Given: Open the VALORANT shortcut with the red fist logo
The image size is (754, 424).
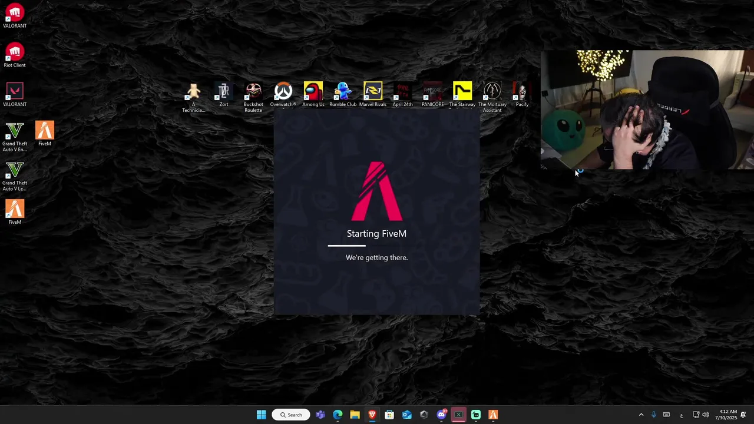Looking at the screenshot, I should coord(15,16).
